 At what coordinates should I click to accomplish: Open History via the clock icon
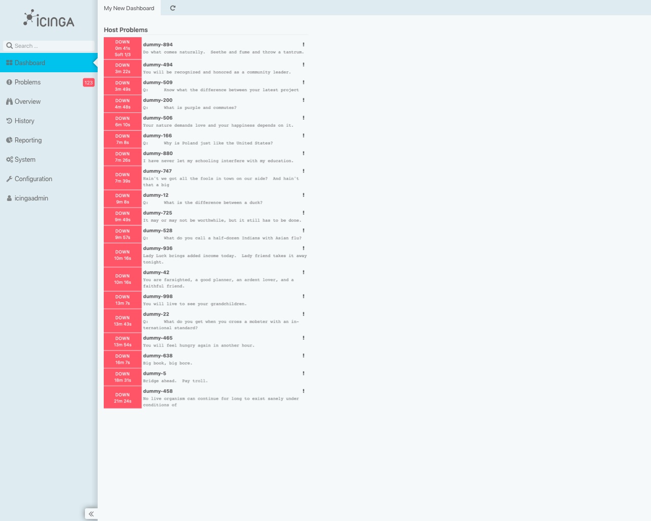coord(9,121)
